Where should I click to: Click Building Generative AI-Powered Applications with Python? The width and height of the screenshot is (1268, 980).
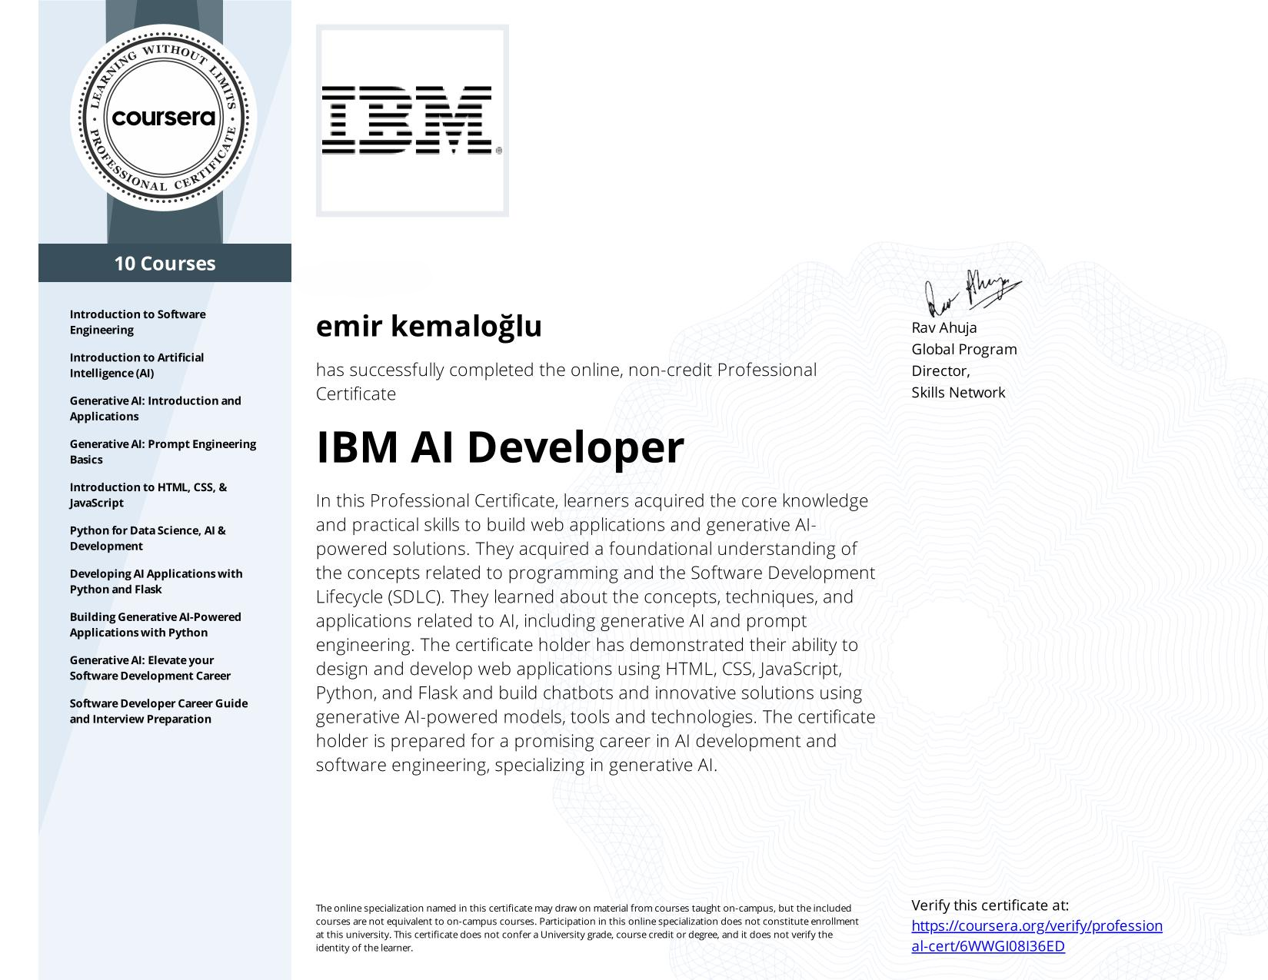coord(155,624)
